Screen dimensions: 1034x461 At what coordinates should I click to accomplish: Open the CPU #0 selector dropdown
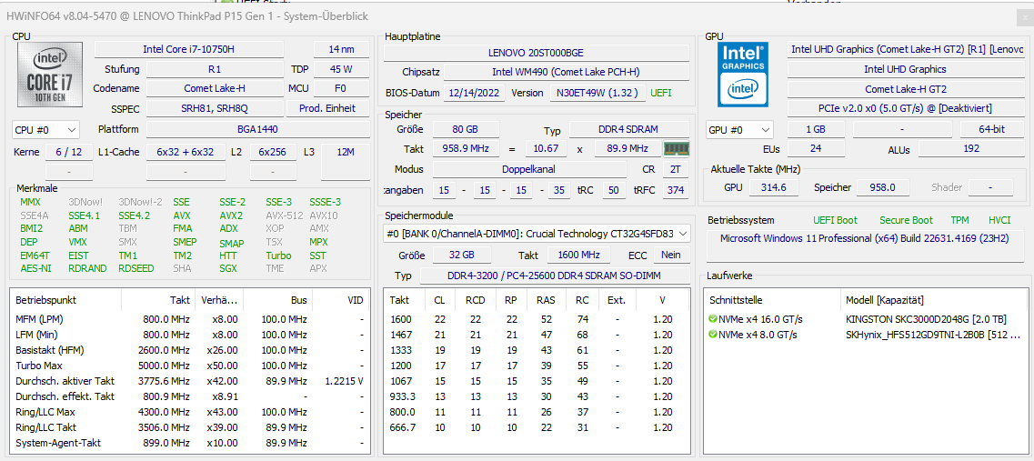45,130
